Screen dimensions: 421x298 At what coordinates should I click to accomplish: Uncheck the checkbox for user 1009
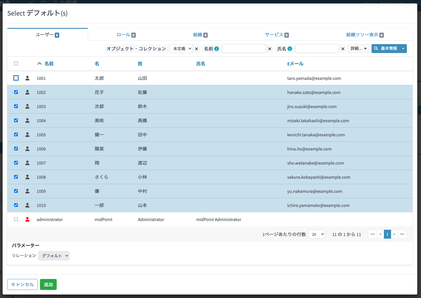click(16, 191)
